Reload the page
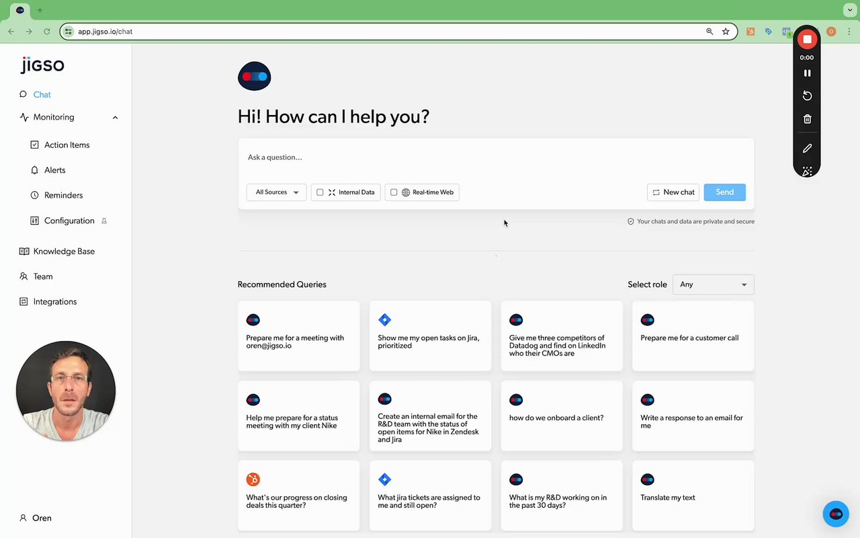The width and height of the screenshot is (860, 538). coord(46,32)
